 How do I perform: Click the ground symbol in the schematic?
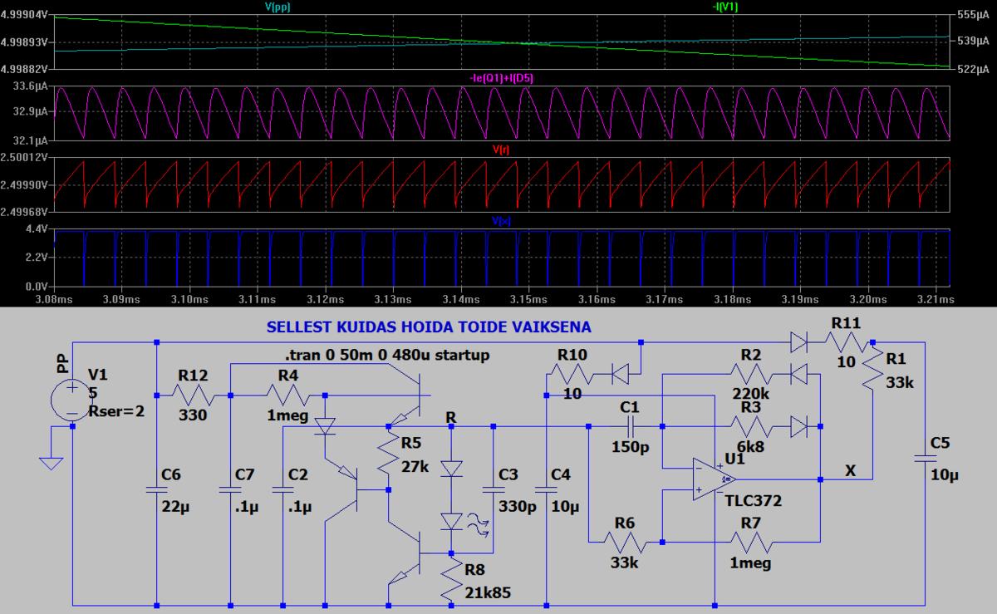click(x=51, y=461)
